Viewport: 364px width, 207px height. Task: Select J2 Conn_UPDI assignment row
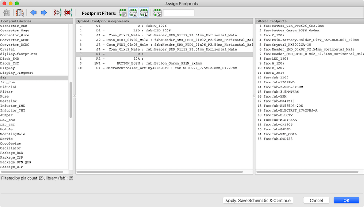[x=164, y=40]
